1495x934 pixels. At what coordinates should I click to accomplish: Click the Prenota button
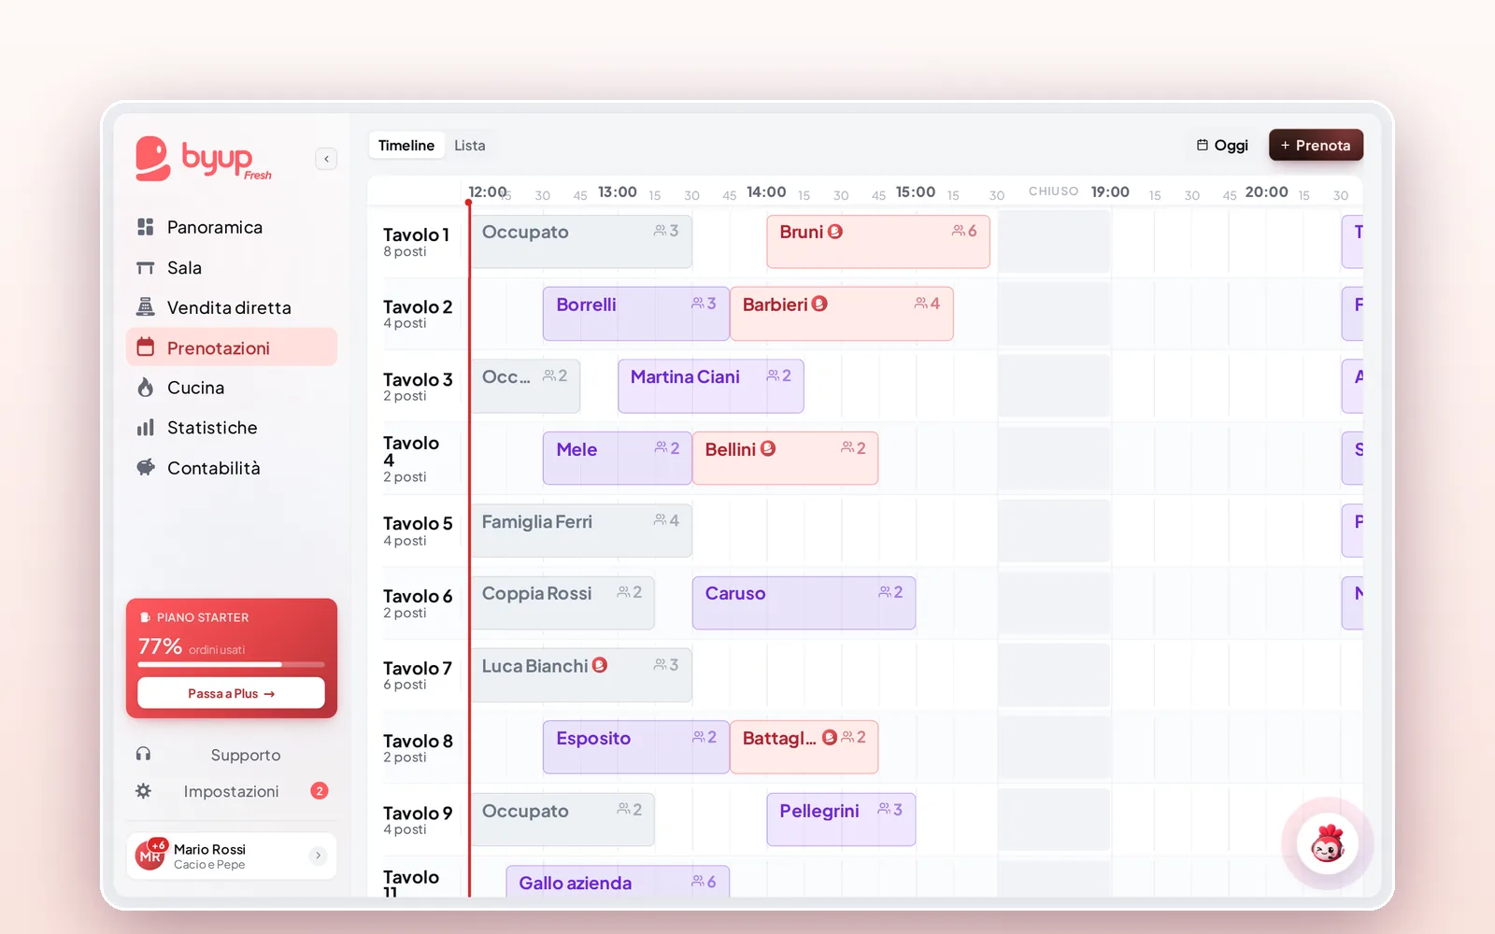1316,145
